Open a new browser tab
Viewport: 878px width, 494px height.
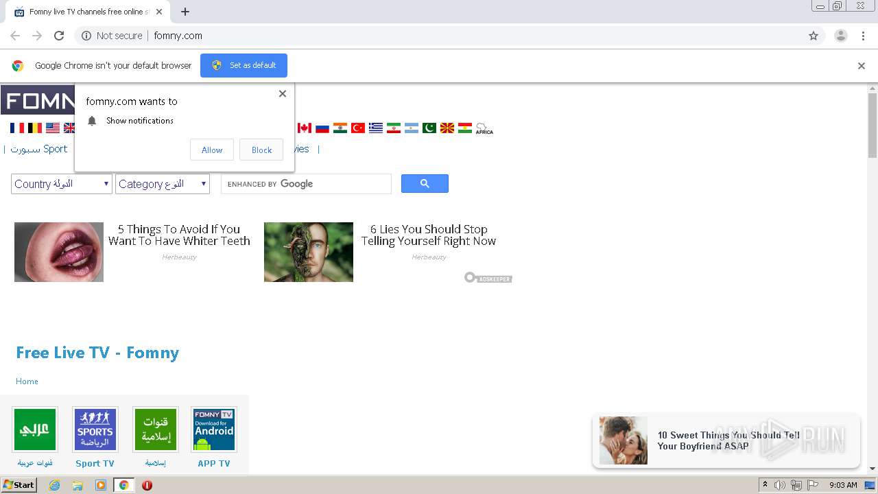pos(185,12)
